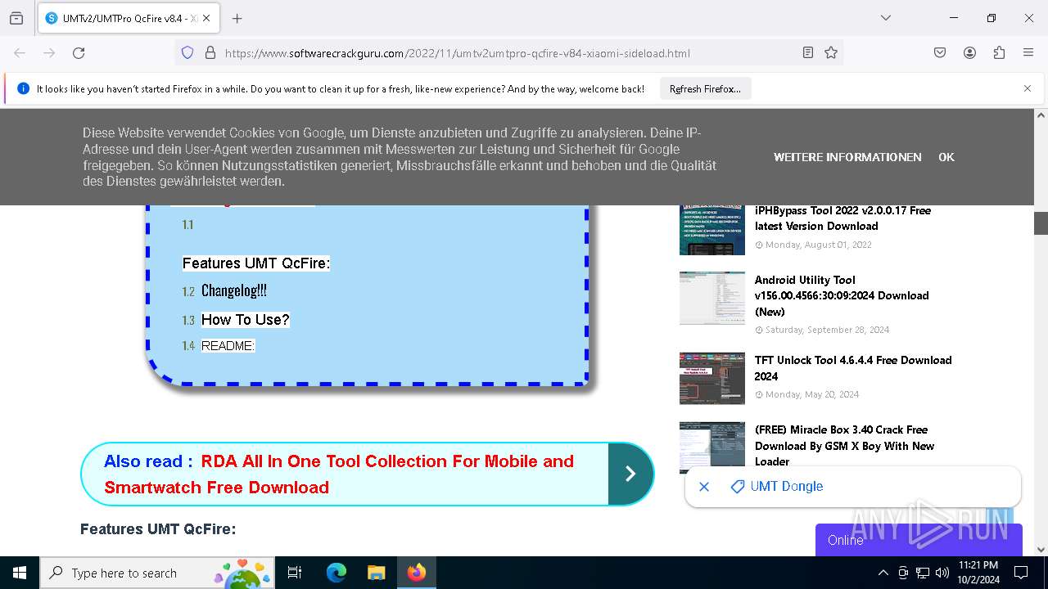Bookmark this page with the star
This screenshot has height=589, width=1048.
tap(831, 52)
